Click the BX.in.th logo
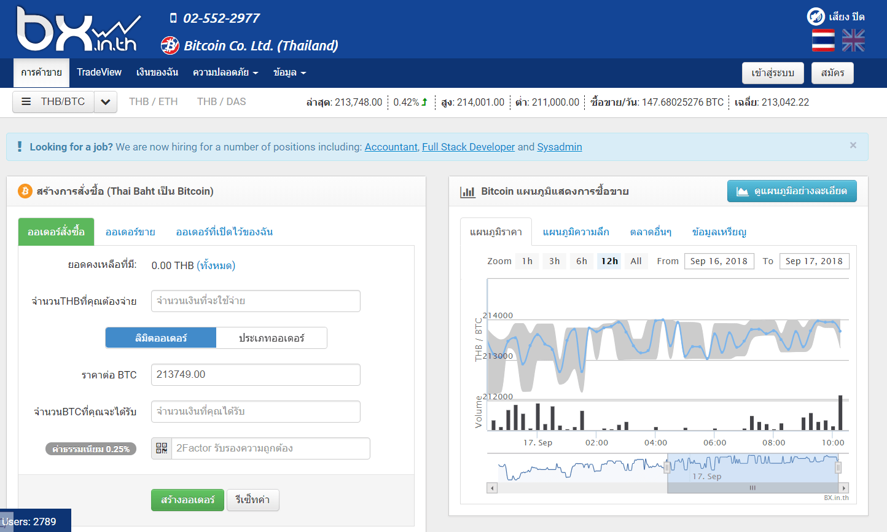The height and width of the screenshot is (532, 887). point(79,29)
